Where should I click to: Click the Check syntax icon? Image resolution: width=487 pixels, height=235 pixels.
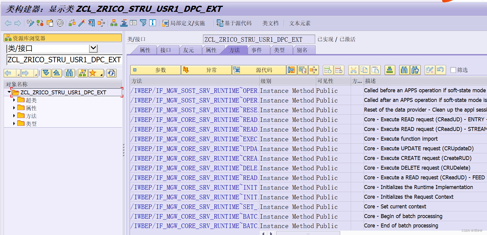(x=72, y=23)
